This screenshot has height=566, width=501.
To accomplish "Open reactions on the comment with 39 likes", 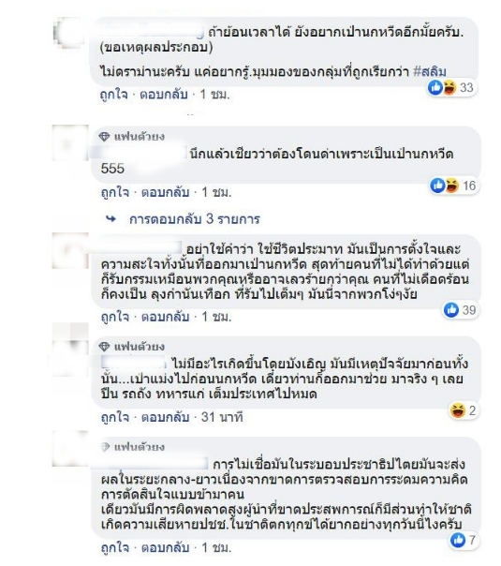I will click(x=461, y=310).
